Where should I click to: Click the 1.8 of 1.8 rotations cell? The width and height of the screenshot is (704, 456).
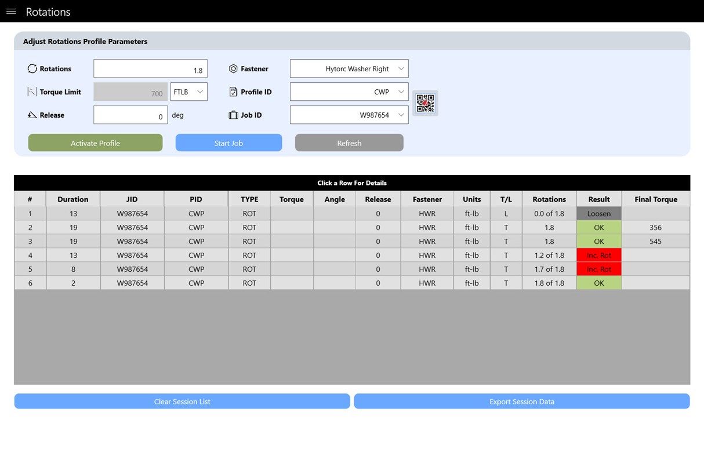coord(549,283)
